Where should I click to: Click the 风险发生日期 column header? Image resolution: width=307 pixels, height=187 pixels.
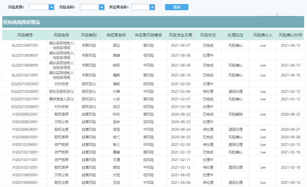pos(180,35)
